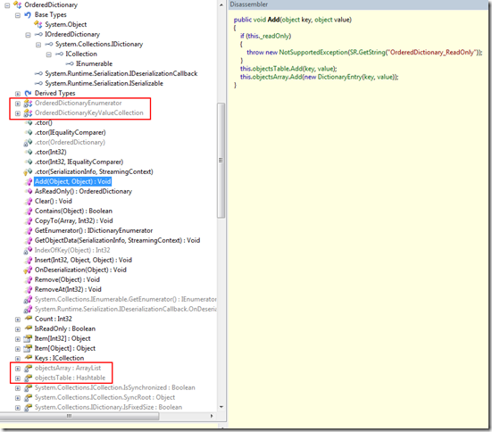Collapse the OrderedDictionary root node

[x=7, y=5]
